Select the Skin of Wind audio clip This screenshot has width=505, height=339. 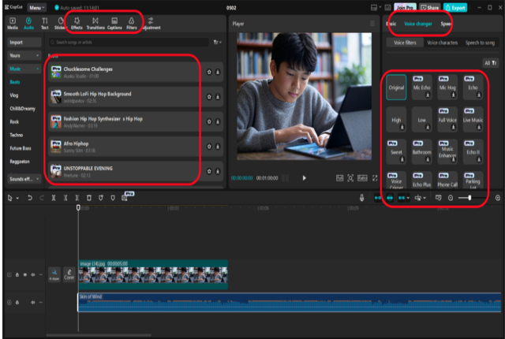point(290,302)
